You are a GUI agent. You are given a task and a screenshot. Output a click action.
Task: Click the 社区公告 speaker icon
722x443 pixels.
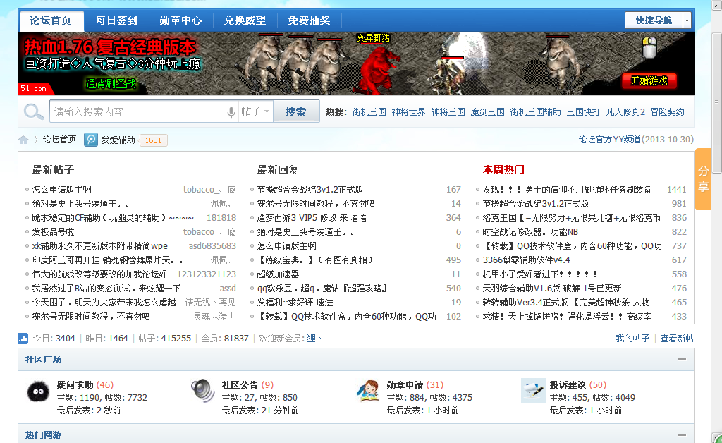(x=202, y=391)
